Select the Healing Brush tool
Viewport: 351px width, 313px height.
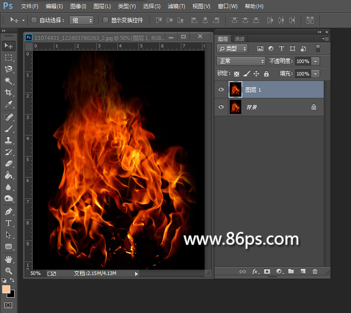tap(9, 117)
